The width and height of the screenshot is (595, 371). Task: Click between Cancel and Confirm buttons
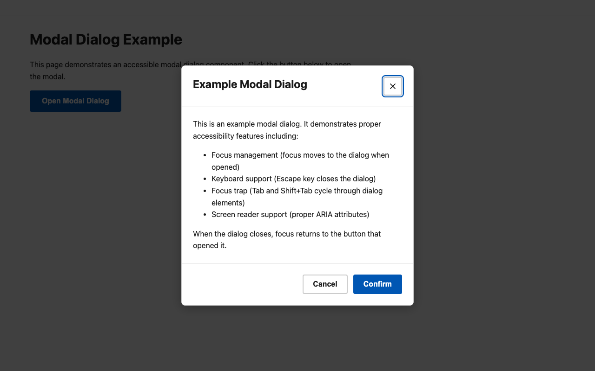click(350, 284)
